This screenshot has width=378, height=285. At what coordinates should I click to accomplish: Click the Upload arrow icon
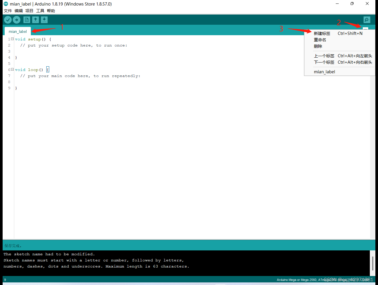pos(16,19)
